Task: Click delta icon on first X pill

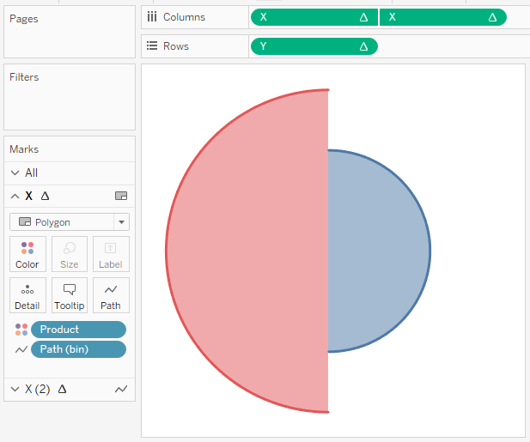Action: (363, 17)
